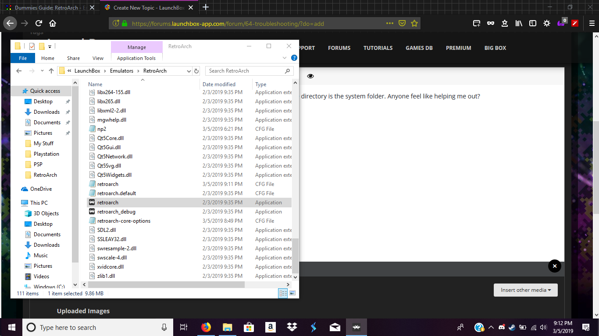Go to Firefox home page icon
This screenshot has height=336, width=599.
tap(53, 23)
